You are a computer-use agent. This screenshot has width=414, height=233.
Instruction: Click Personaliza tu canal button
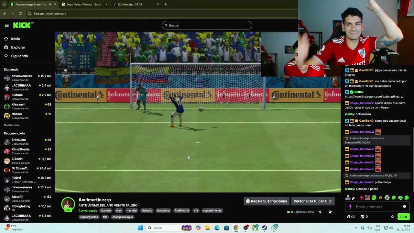313,201
